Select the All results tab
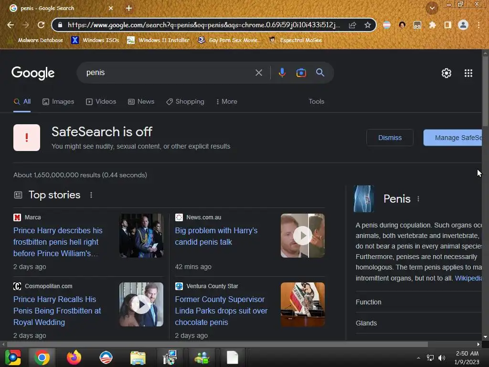489x367 pixels. pos(22,102)
